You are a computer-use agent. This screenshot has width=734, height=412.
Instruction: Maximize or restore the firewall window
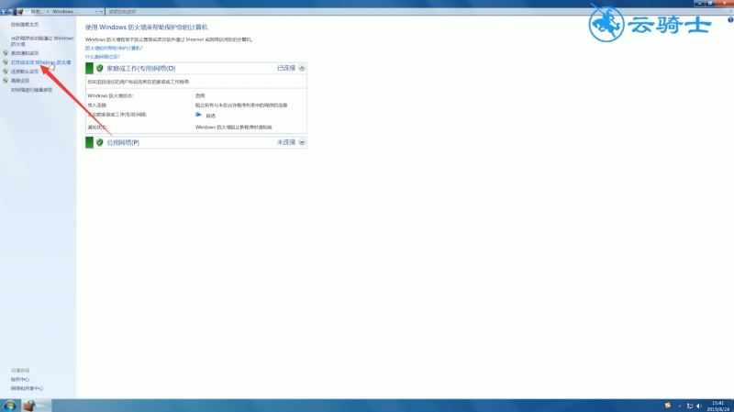(x=710, y=3)
